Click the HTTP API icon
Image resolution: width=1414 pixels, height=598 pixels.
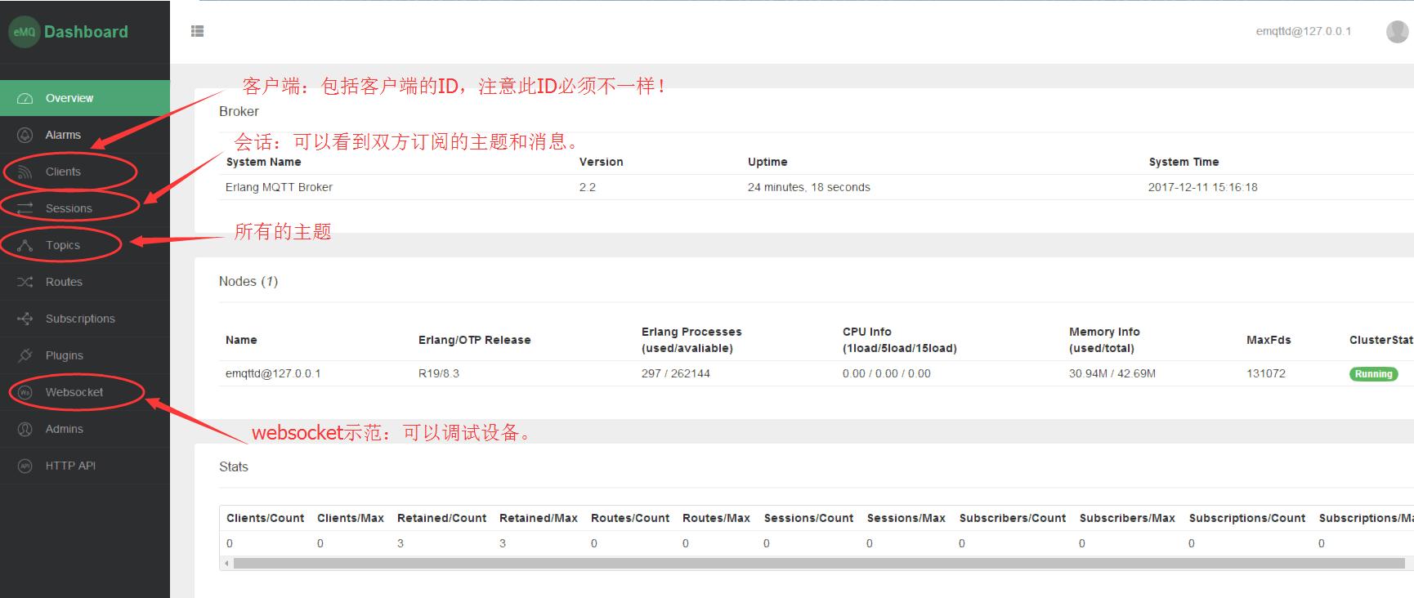click(x=25, y=466)
